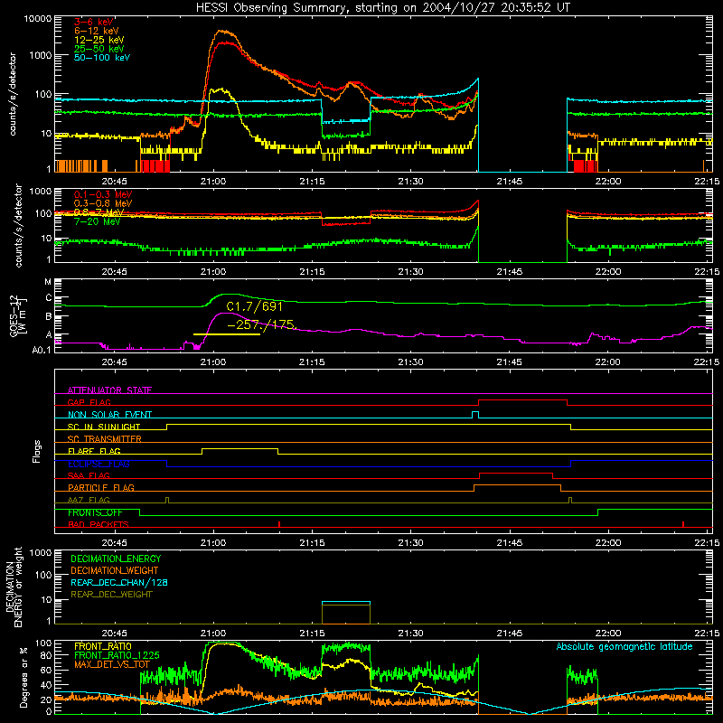Viewport: 723px width, 723px height.
Task: Select the orange "0.3-0.8 MeV" legend label
Action: [x=103, y=204]
